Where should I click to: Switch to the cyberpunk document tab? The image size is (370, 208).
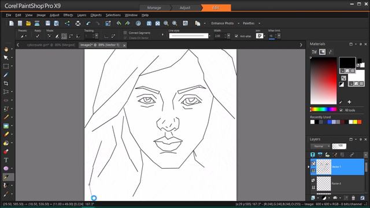point(50,45)
